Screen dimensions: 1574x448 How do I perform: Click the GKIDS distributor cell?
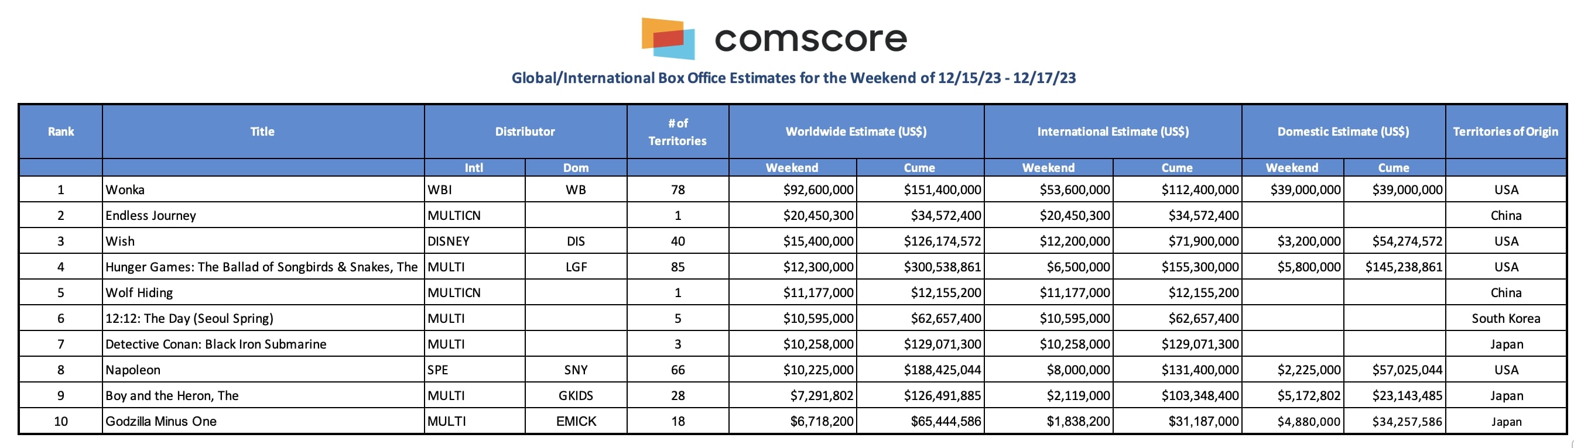[x=576, y=395]
